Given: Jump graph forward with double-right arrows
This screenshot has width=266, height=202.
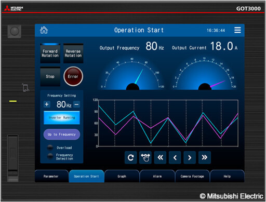Looking at the screenshot, I should [205, 157].
